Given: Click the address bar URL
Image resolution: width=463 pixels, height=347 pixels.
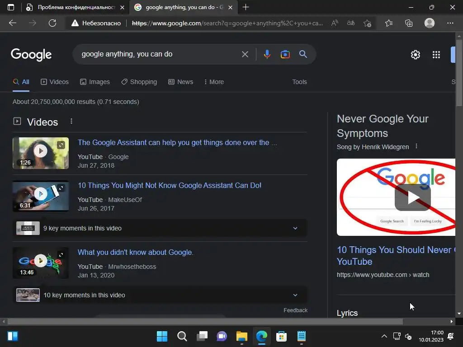Looking at the screenshot, I should click(x=227, y=23).
